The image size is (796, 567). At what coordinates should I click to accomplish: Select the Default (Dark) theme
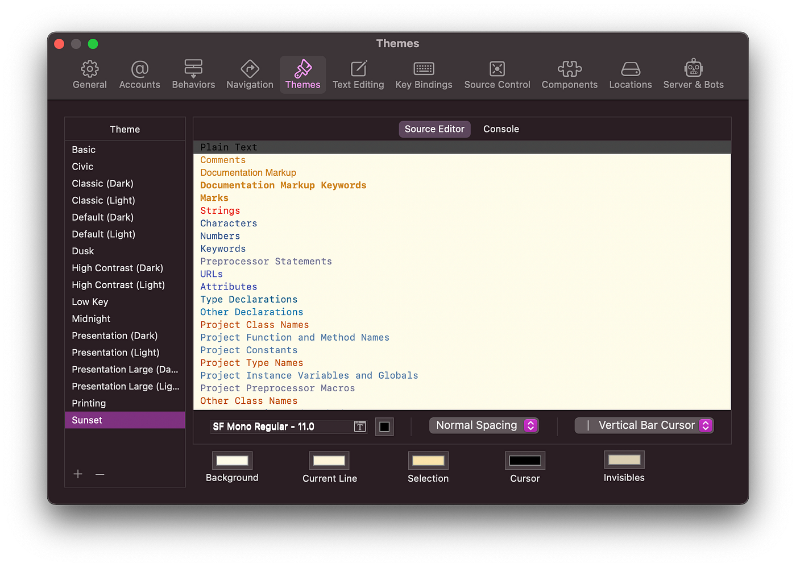[x=125, y=217]
